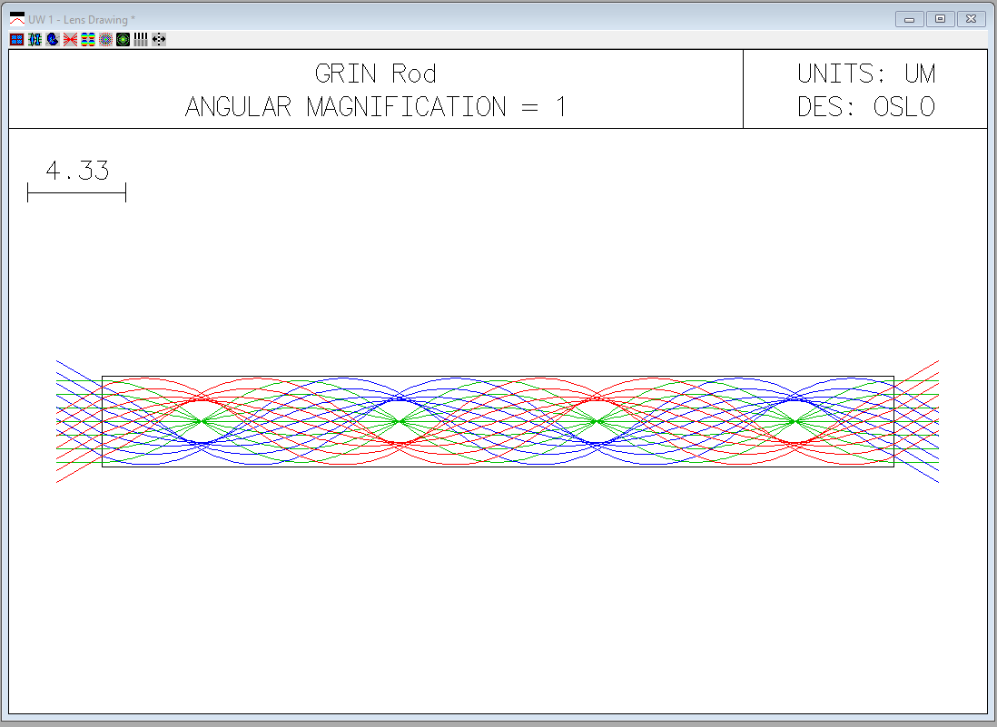
Task: Open the MTF bar-pattern icon
Action: click(141, 39)
